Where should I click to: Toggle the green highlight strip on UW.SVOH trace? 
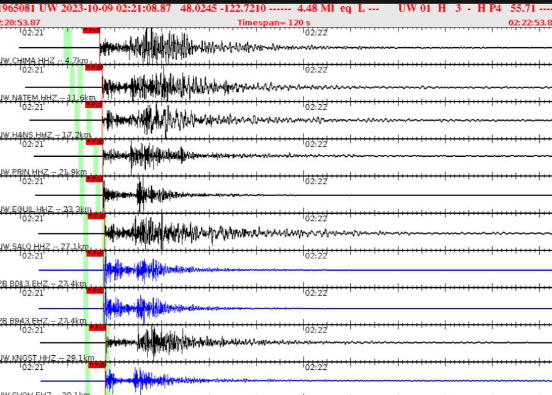click(88, 380)
